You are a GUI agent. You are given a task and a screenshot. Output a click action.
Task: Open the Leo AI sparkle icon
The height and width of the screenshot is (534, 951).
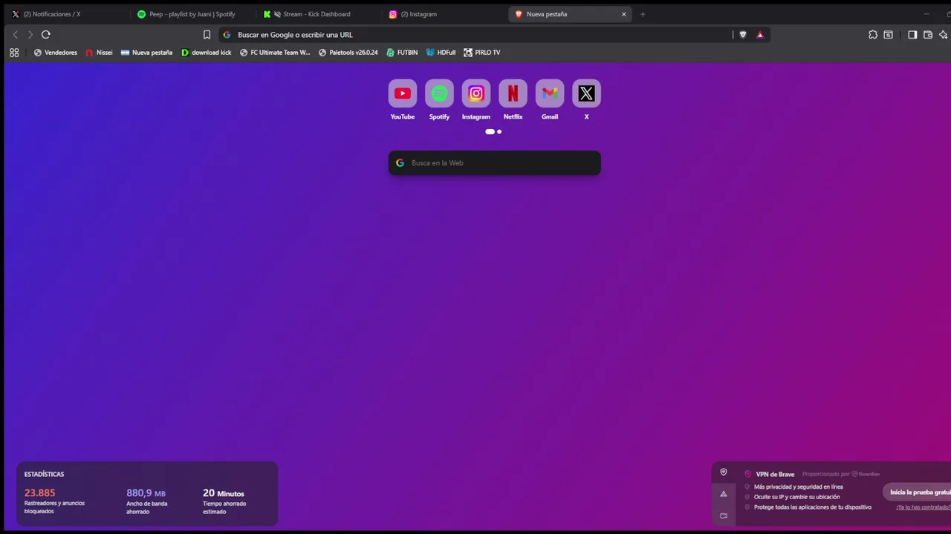coord(944,35)
